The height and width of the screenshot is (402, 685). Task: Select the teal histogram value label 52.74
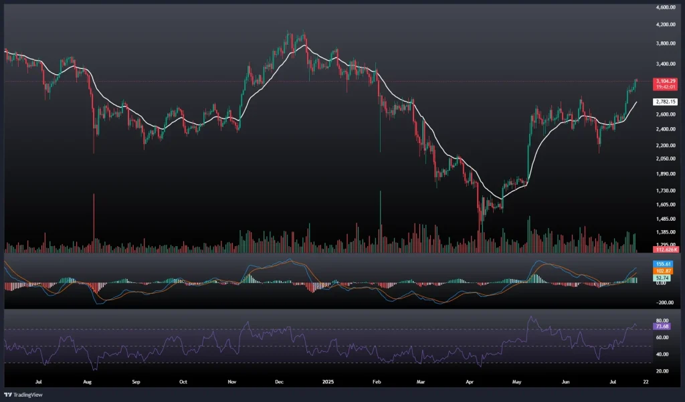[664, 277]
